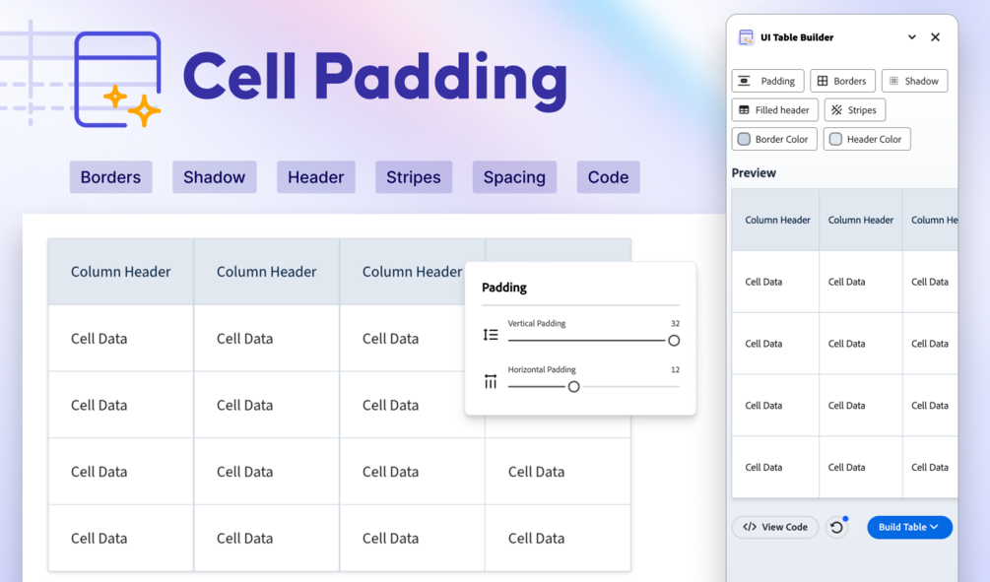Select the Code tag under the title

[608, 176]
